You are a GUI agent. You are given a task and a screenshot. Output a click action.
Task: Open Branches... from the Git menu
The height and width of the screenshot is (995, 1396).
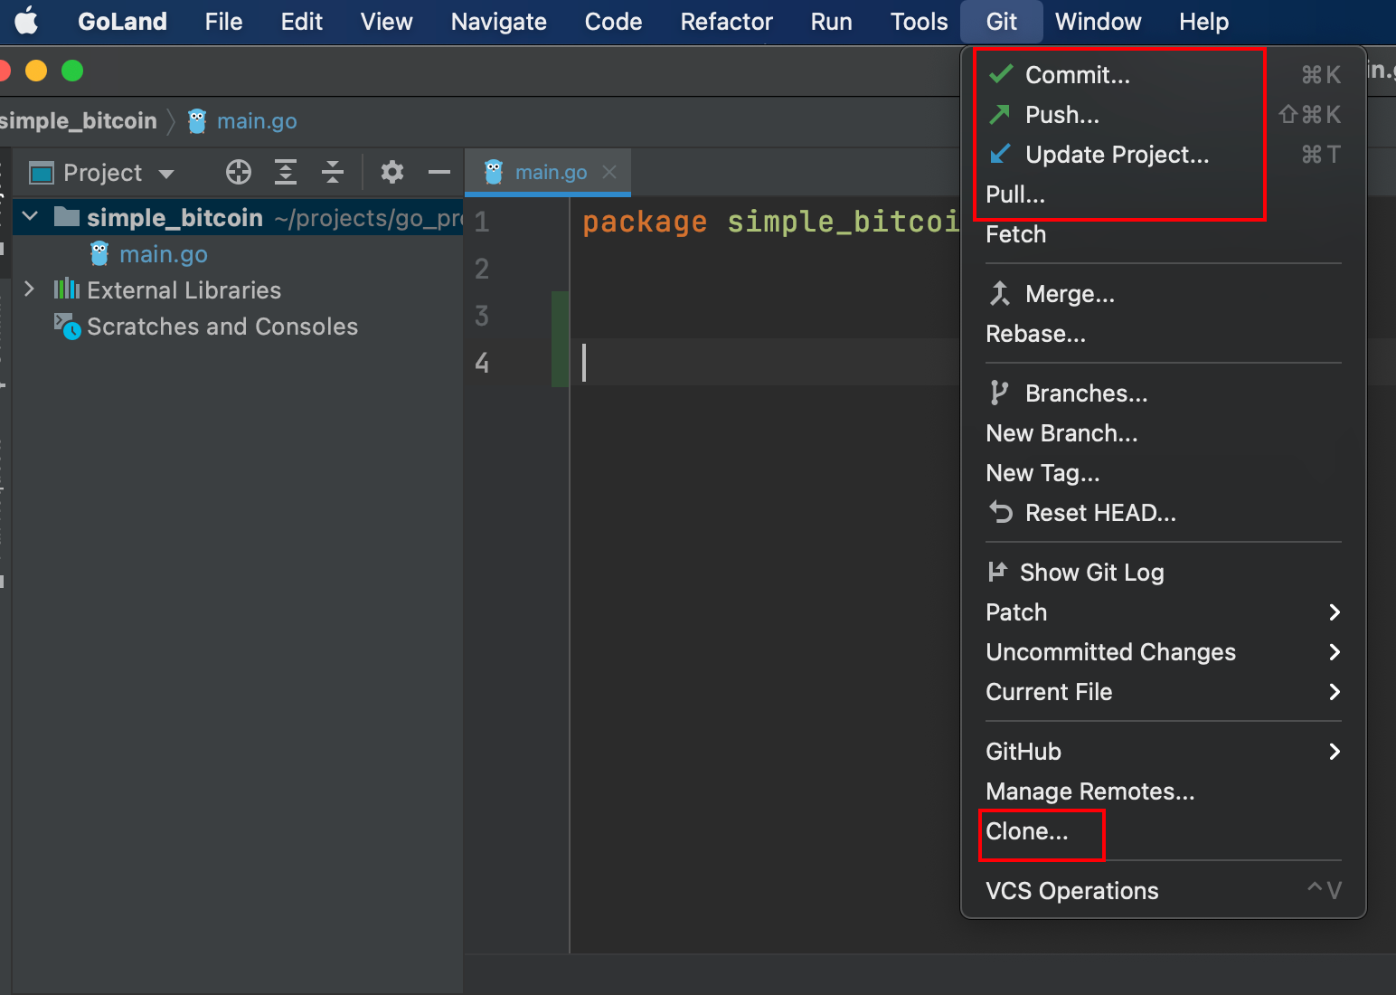click(x=1163, y=393)
